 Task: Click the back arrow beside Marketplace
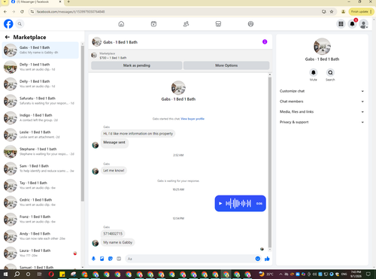pyautogui.click(x=8, y=37)
